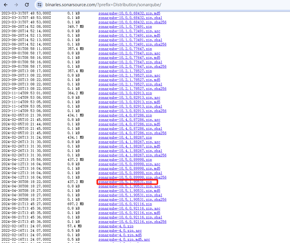290x243 pixels.
Task: Open sonarqube-4.0.zip.md5.asc link
Action: [x=124, y=240]
